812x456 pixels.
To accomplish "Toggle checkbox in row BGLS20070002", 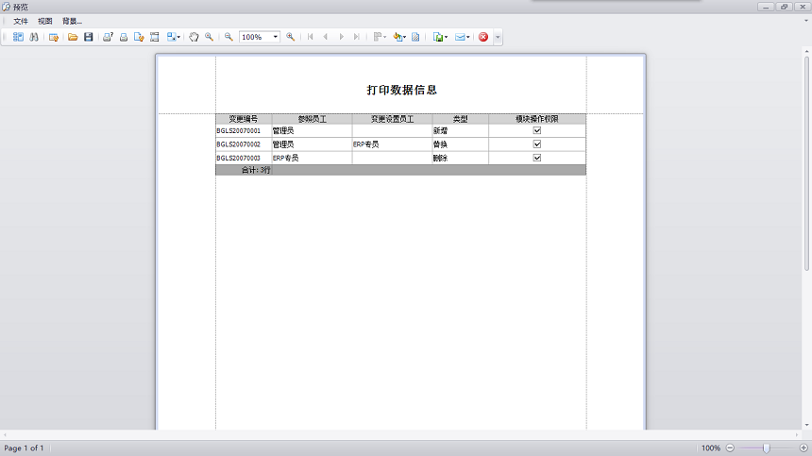I will click(x=537, y=144).
